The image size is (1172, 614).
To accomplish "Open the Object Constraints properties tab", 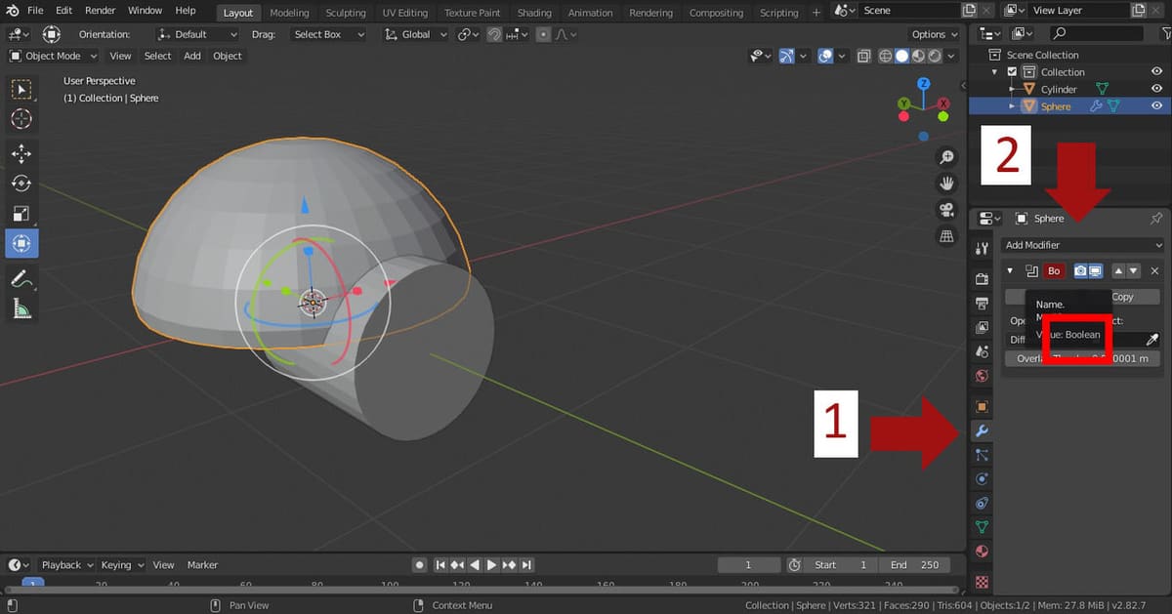I will (983, 503).
